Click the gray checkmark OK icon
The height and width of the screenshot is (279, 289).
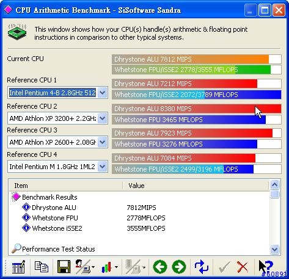pyautogui.click(x=224, y=267)
